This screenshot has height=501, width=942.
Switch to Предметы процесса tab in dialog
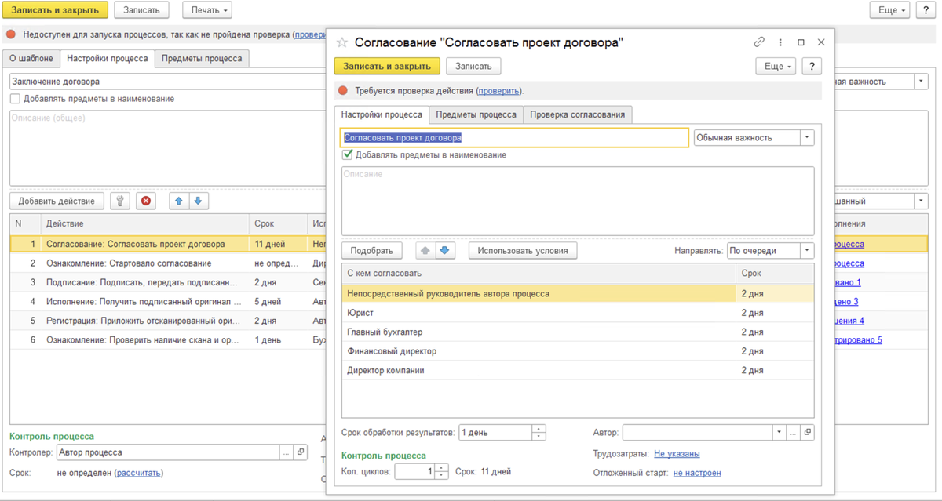[x=476, y=114]
